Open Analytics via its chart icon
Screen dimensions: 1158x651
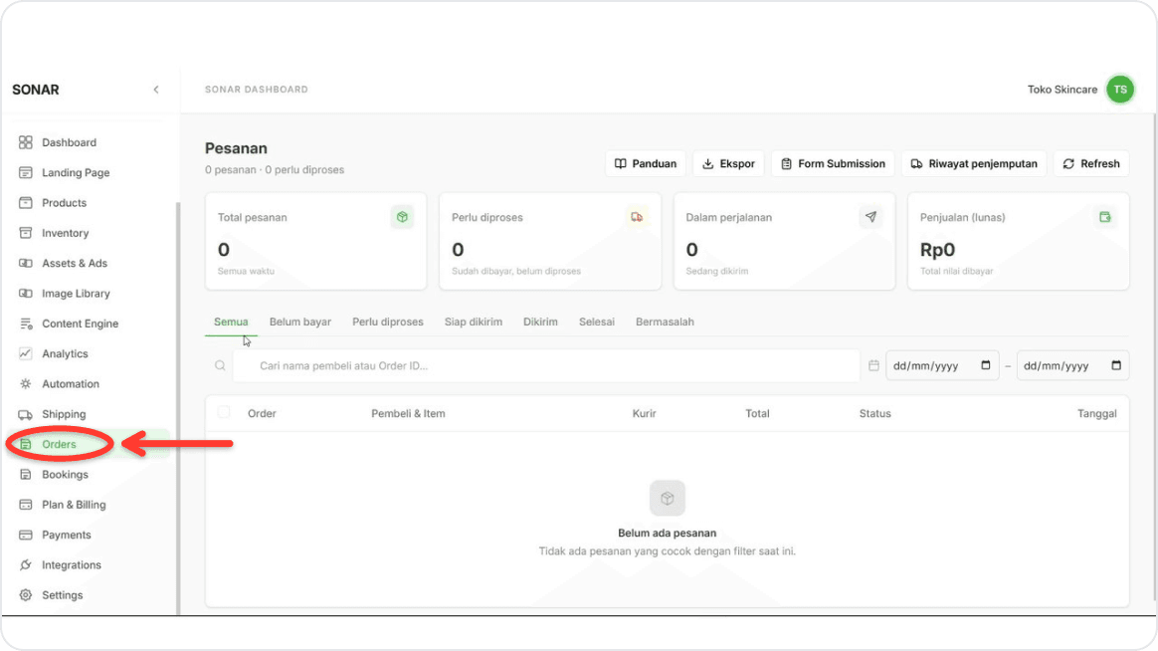point(26,353)
